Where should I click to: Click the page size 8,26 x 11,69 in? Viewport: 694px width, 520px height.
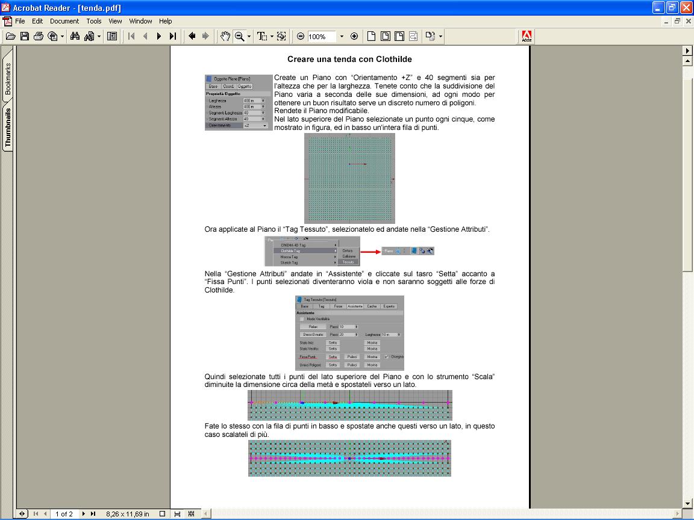click(x=128, y=514)
